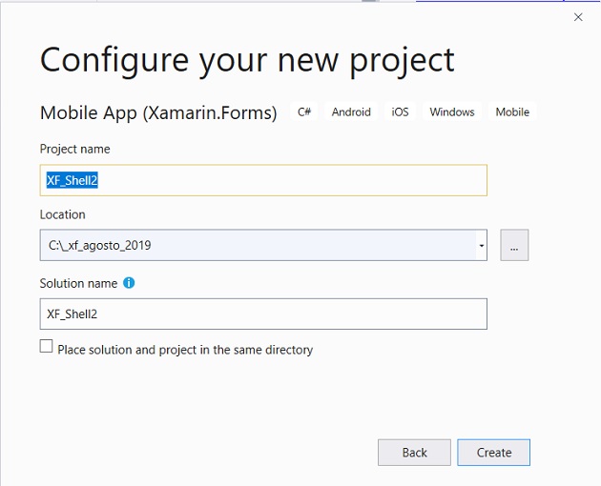Viewport: 601px width, 486px height.
Task: Select the Mobile project type tag
Action: [x=512, y=111]
